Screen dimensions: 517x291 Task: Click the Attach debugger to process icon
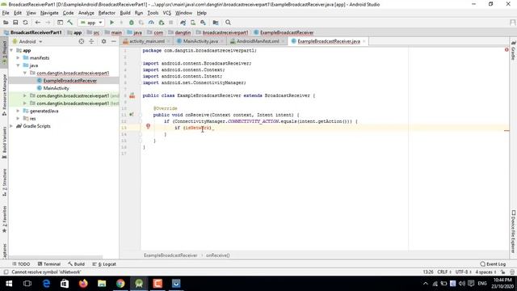coord(162,23)
